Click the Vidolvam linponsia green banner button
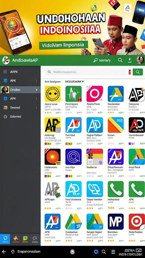 tap(64, 45)
